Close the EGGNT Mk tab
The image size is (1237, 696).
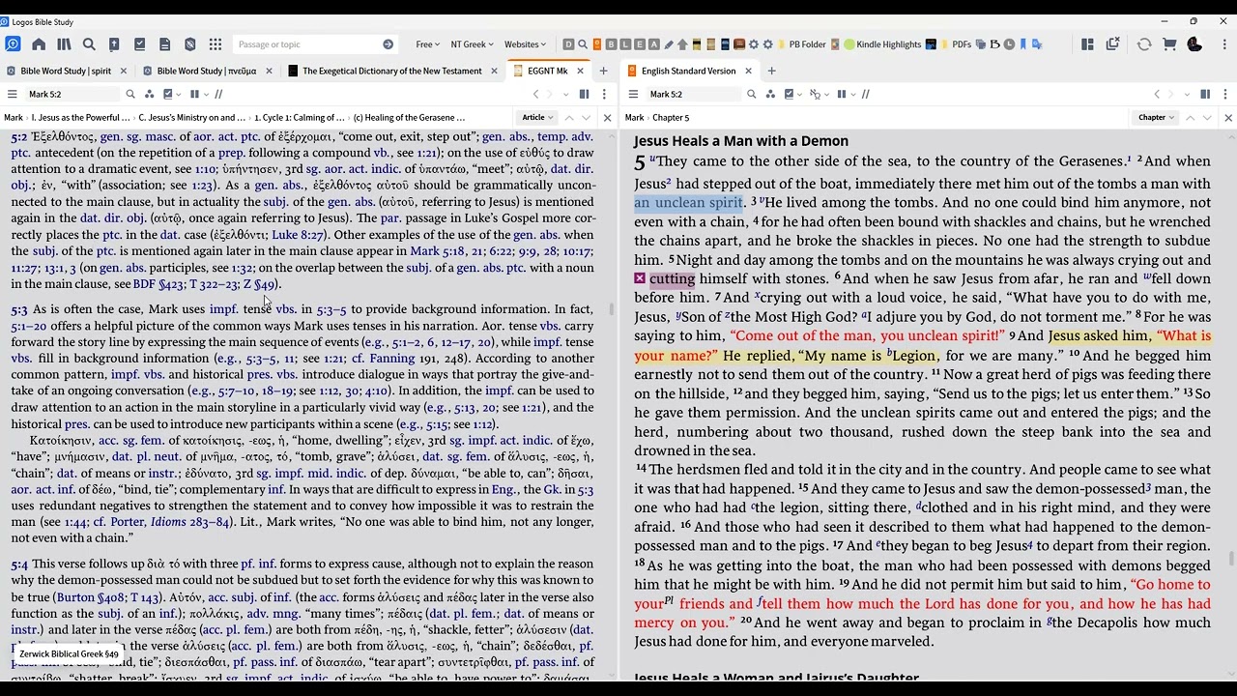click(x=581, y=71)
